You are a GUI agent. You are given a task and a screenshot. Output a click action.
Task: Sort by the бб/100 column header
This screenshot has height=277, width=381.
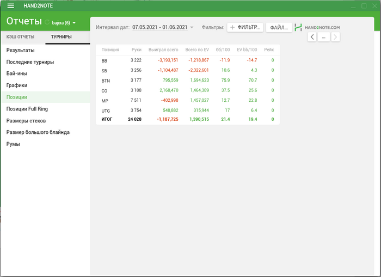223,50
